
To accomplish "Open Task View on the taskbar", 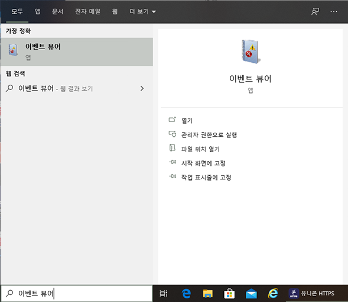I will pos(164,293).
